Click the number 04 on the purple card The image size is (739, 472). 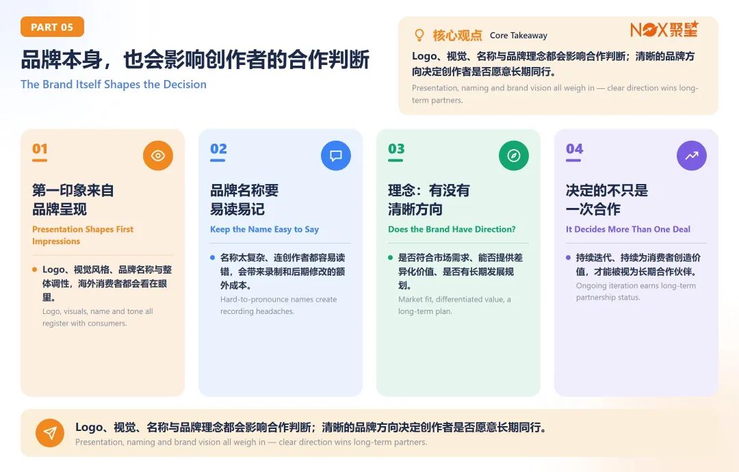(575, 149)
